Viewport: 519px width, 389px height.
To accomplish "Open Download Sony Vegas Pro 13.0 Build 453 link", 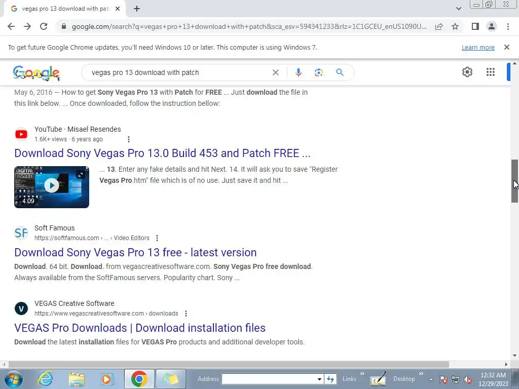I will click(162, 153).
